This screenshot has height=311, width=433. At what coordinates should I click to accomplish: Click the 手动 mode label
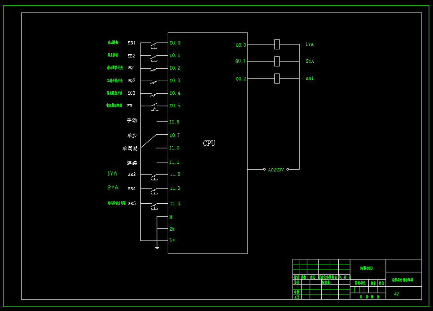pos(131,120)
